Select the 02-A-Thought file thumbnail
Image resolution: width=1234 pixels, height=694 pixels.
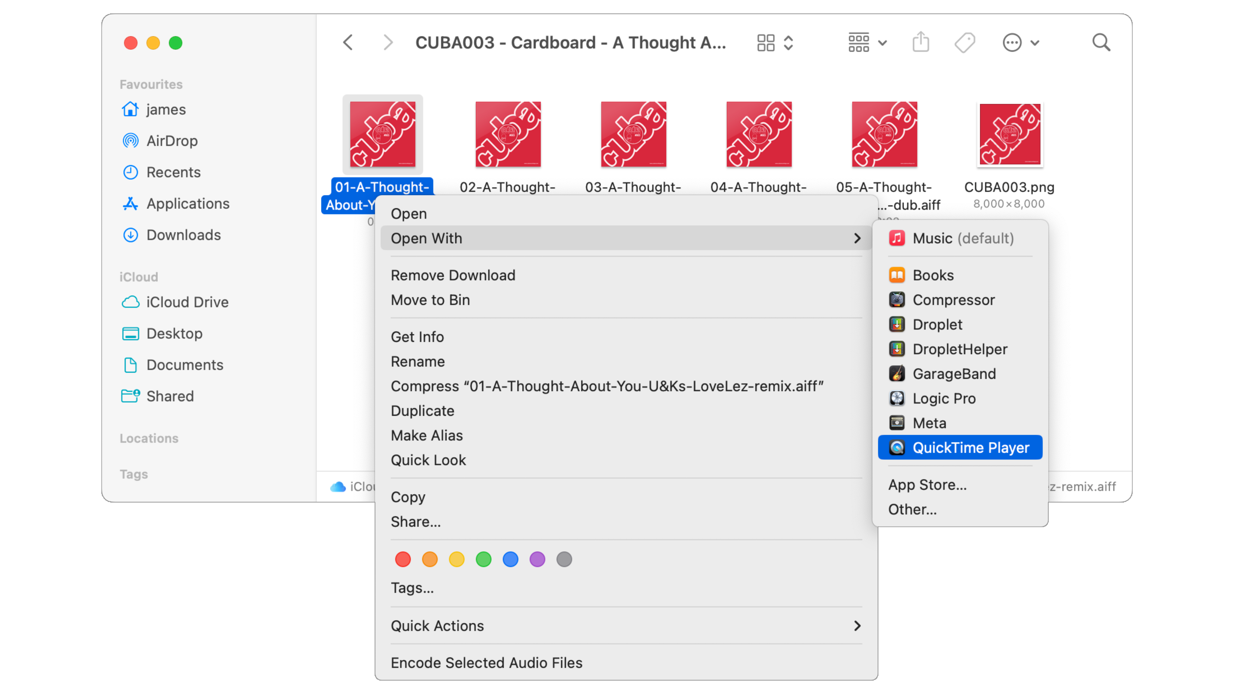(508, 134)
